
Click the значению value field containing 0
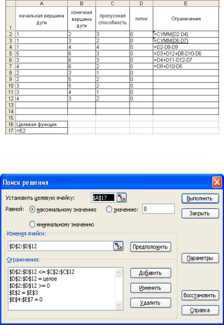(x=158, y=209)
